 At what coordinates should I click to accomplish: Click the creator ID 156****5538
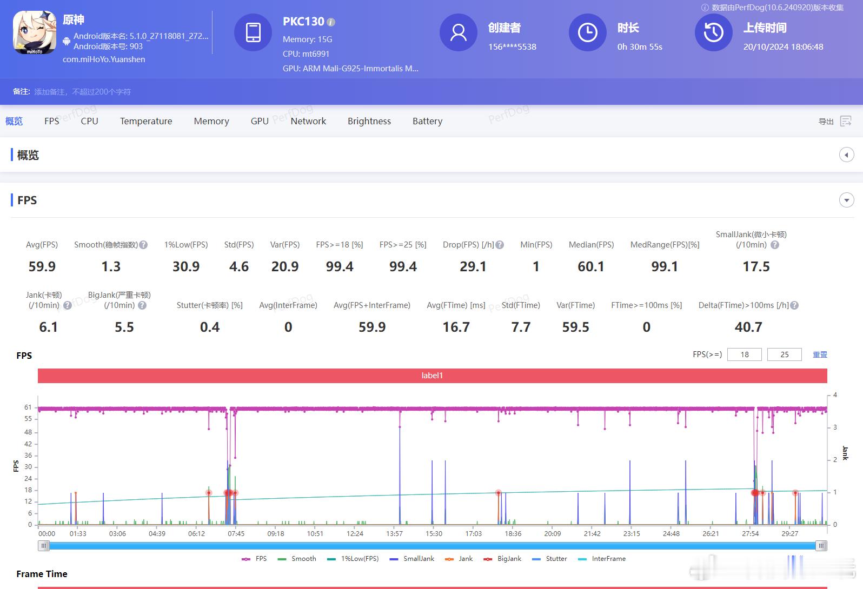point(512,47)
